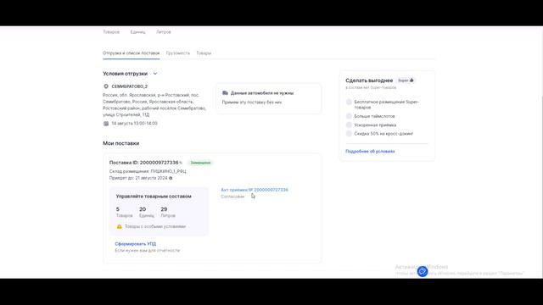This screenshot has width=543, height=305.
Task: Click the Поставка ID: 2000009727336 heading
Action: pyautogui.click(x=143, y=163)
